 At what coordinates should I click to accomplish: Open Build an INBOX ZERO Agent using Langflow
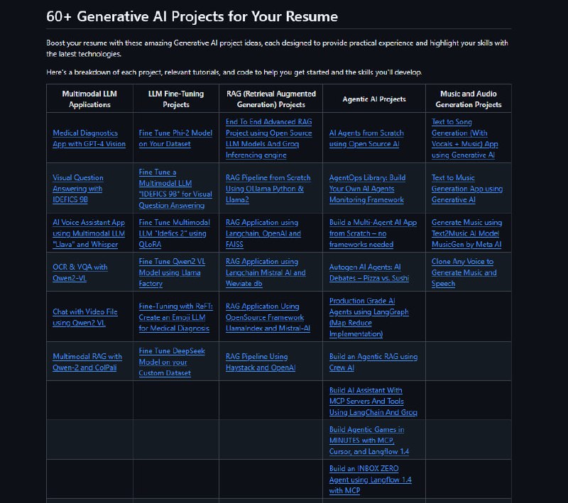[x=370, y=480]
